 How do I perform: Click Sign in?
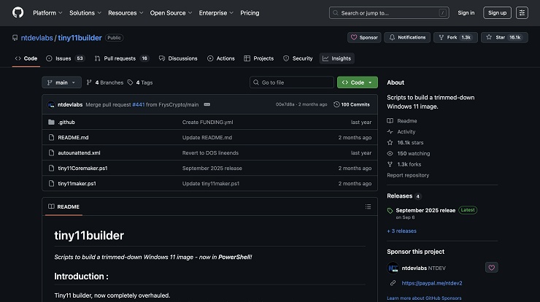point(466,12)
